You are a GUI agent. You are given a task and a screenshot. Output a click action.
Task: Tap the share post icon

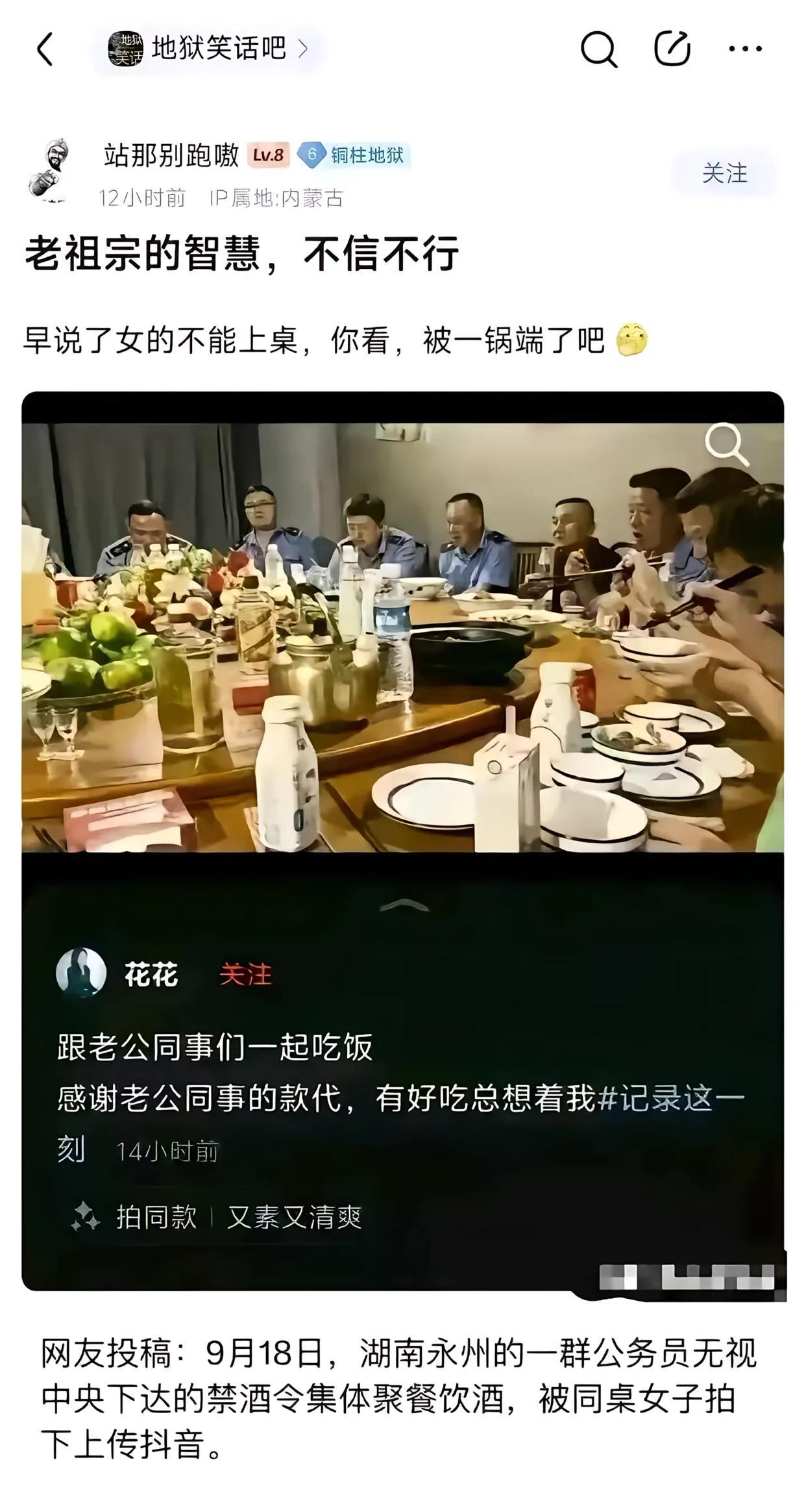pyautogui.click(x=672, y=48)
